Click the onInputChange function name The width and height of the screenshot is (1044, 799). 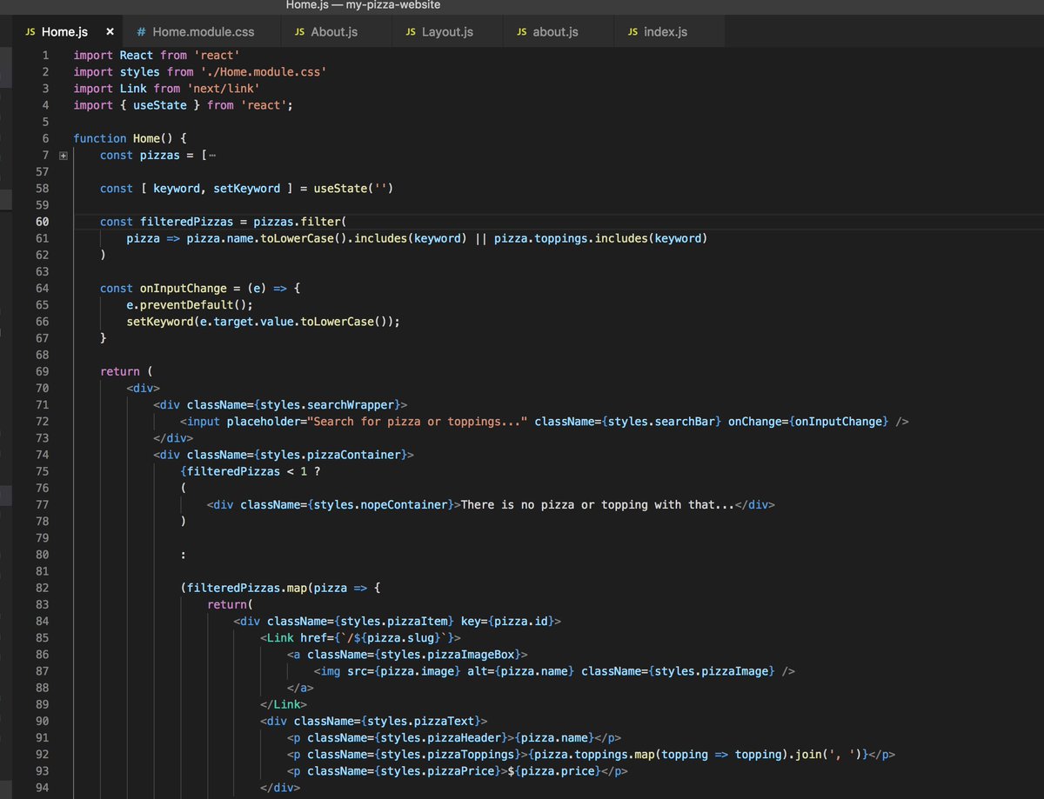pos(184,289)
